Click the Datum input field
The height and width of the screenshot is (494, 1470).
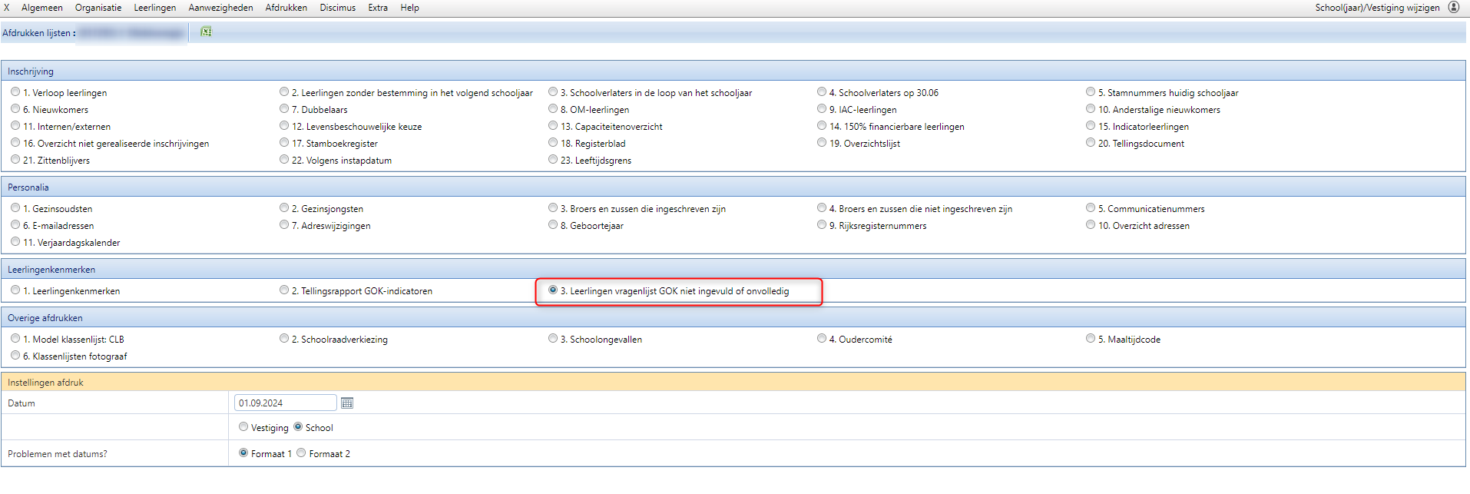point(285,403)
